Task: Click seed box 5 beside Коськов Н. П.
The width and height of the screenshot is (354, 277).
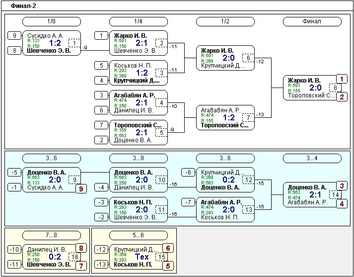Action: pos(101,65)
